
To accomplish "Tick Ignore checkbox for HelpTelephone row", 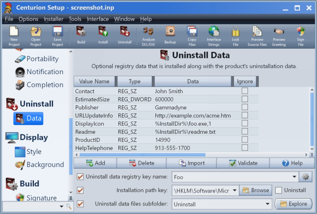I will [245, 147].
